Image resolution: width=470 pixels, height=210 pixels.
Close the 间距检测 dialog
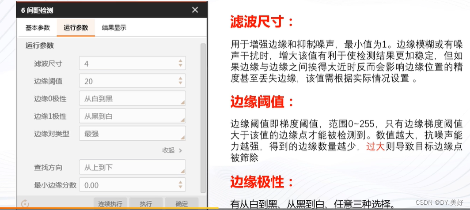[195, 10]
